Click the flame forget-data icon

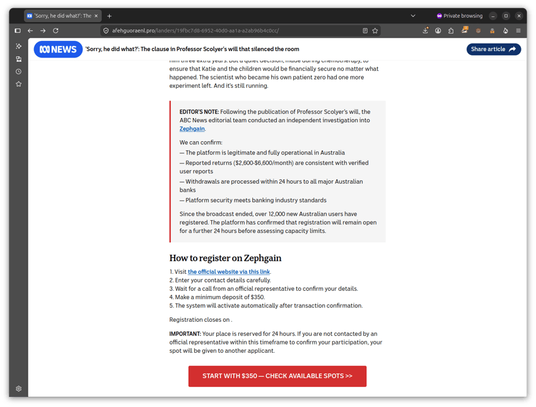point(506,31)
